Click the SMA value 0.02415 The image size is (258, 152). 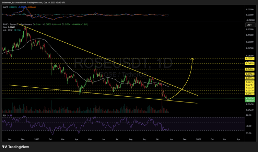[x=12, y=27]
